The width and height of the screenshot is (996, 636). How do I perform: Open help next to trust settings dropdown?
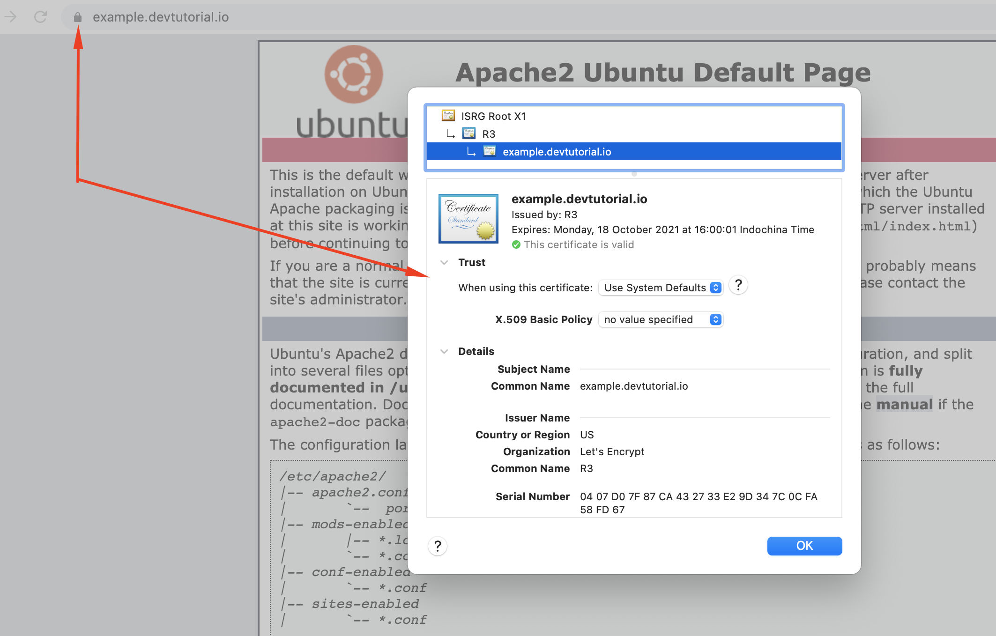click(738, 285)
